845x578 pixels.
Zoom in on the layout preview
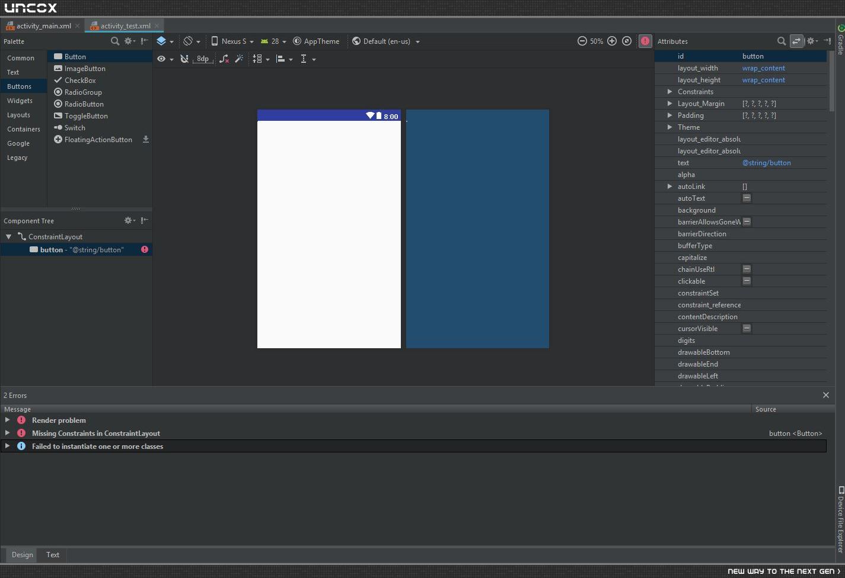coord(612,41)
